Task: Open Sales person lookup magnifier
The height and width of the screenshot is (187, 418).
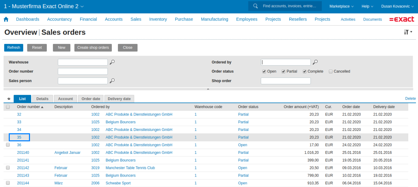Action: tap(112, 81)
